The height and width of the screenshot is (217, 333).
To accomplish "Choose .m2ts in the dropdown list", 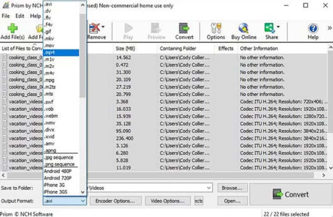I will [x=61, y=87].
